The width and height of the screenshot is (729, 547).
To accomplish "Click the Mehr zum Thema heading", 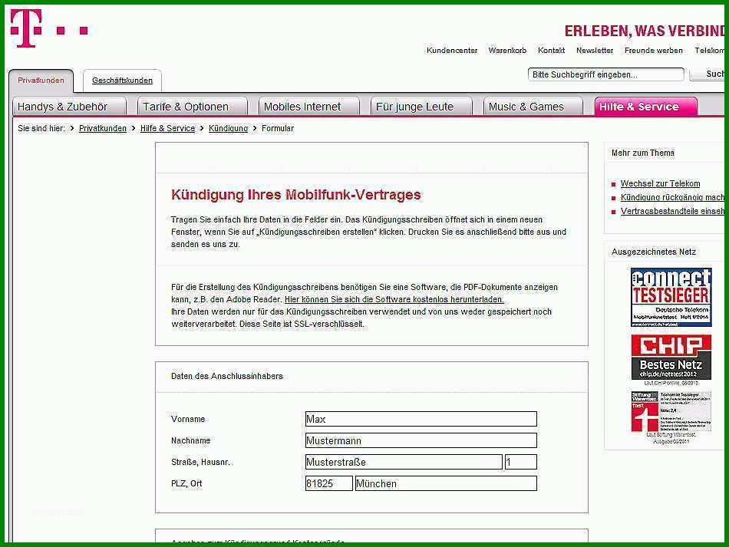I will 642,153.
